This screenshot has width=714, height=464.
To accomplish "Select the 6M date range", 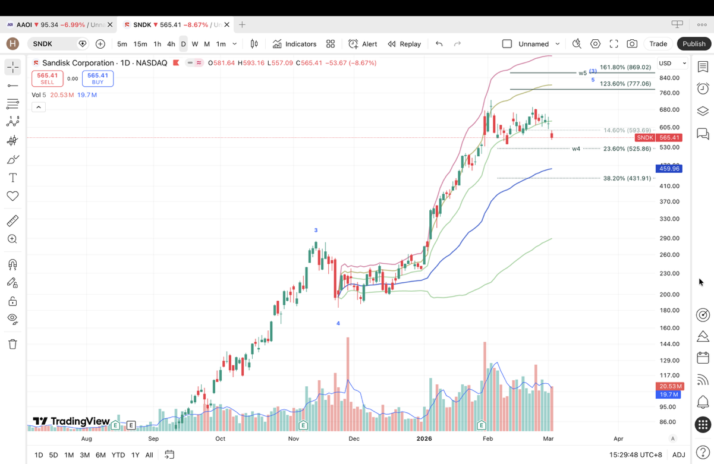I will [100, 454].
